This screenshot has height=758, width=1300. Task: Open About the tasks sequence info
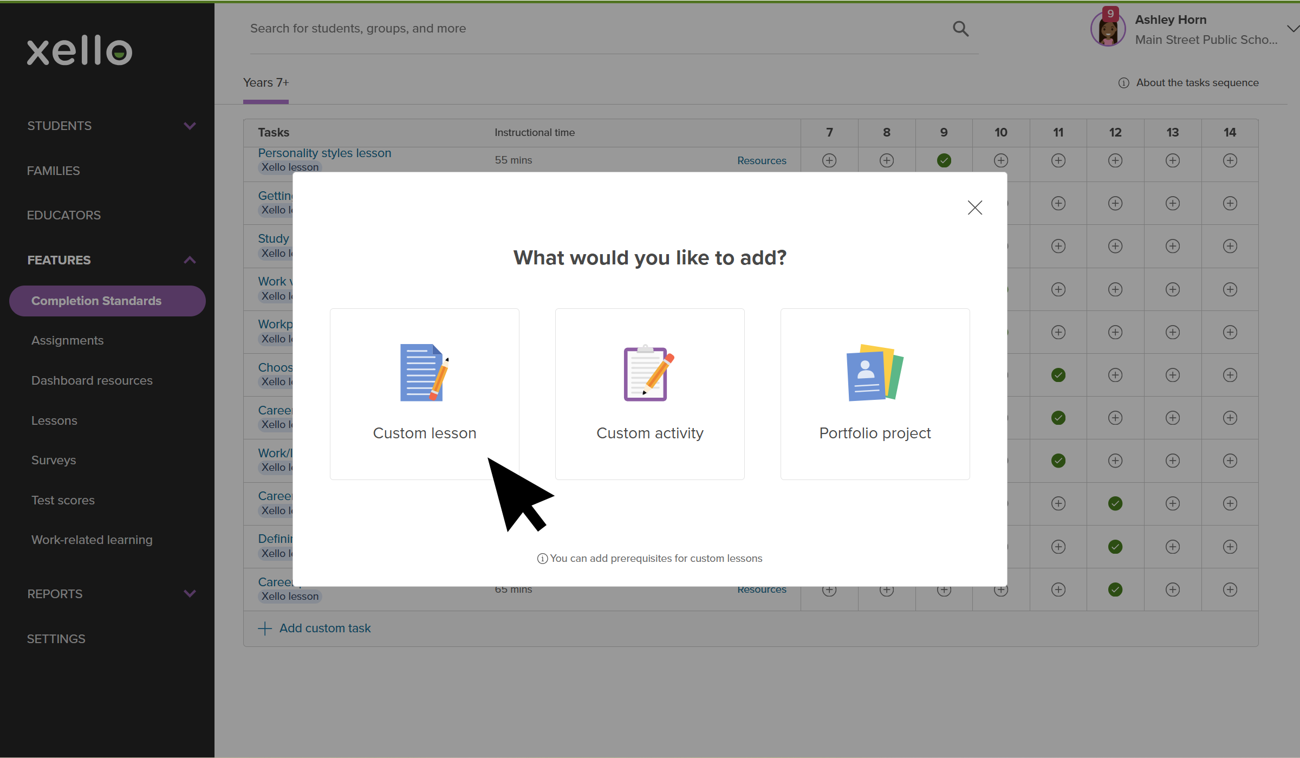(x=1189, y=83)
